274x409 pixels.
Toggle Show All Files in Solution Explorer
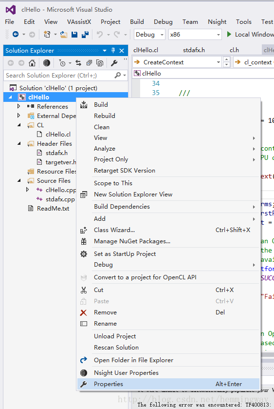100,62
